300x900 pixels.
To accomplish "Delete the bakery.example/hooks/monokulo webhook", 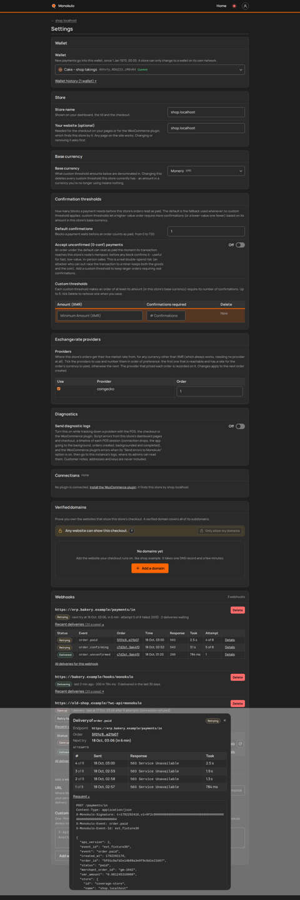I will click(237, 677).
